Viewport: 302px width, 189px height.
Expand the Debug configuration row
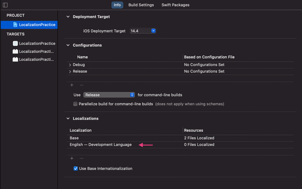tap(70, 65)
